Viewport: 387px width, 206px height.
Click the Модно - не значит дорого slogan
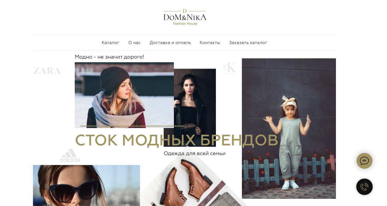[110, 57]
